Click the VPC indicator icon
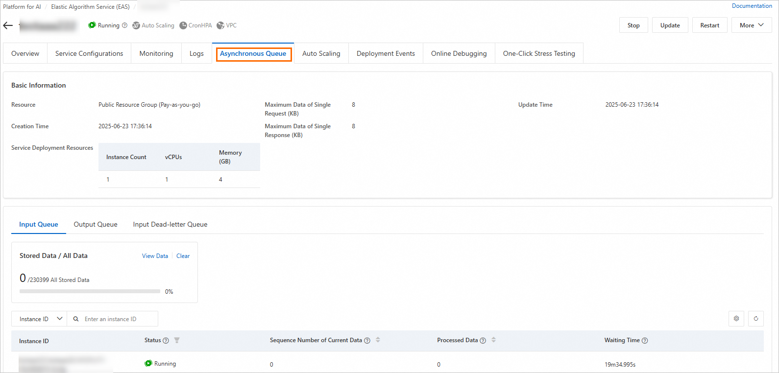The width and height of the screenshot is (779, 373). 220,25
